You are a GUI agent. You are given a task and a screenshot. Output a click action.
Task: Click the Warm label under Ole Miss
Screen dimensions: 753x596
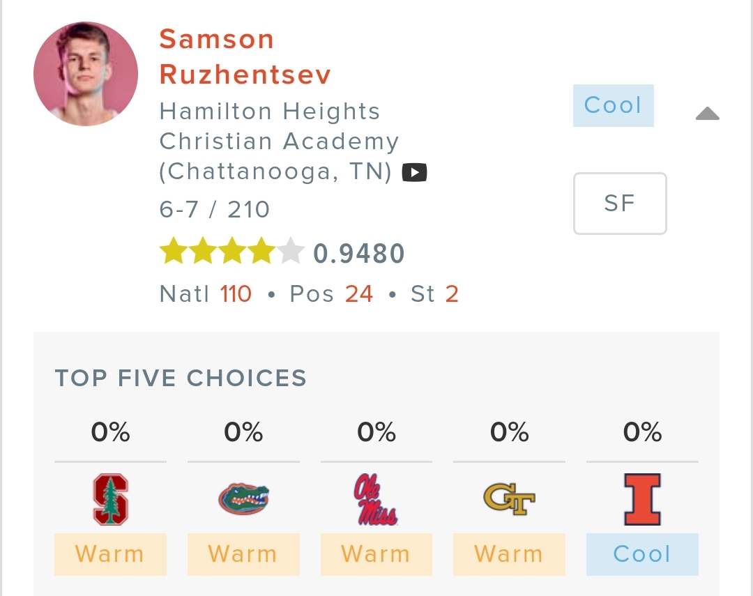tap(376, 554)
